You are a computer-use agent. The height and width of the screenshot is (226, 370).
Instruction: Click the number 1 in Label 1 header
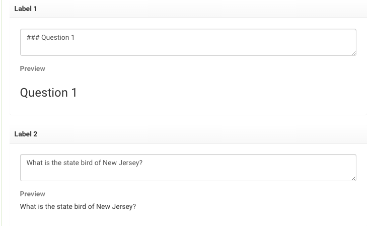click(x=35, y=9)
